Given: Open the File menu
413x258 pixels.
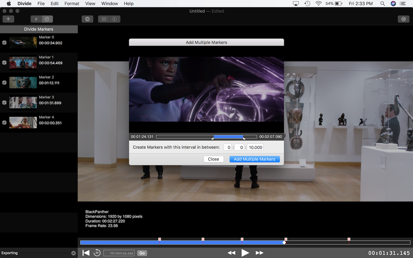Looking at the screenshot, I should [x=41, y=4].
